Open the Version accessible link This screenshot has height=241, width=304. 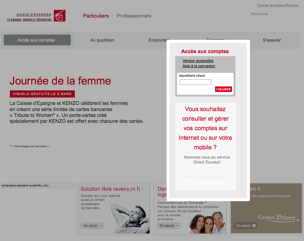click(198, 61)
